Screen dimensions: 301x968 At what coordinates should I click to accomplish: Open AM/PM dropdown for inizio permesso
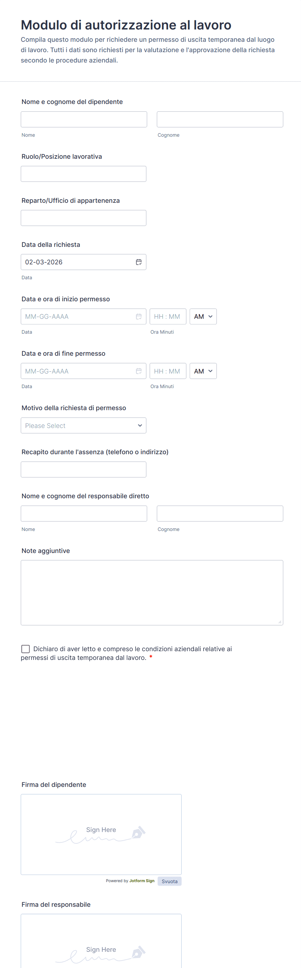203,317
